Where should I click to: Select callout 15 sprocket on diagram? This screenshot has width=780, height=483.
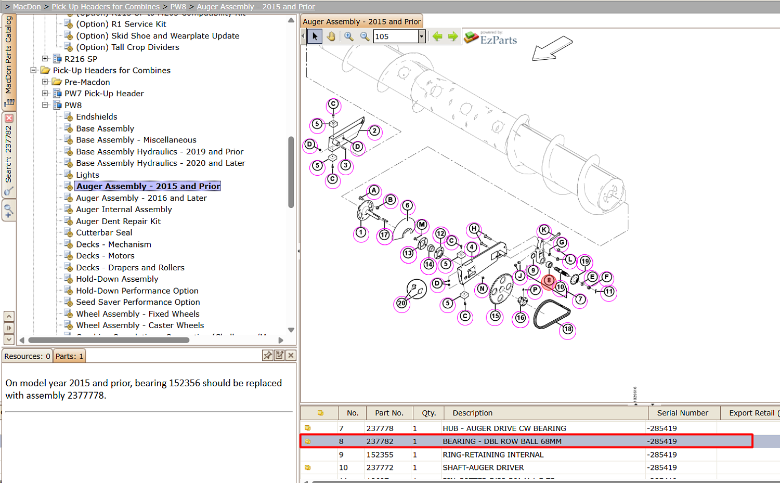[495, 316]
